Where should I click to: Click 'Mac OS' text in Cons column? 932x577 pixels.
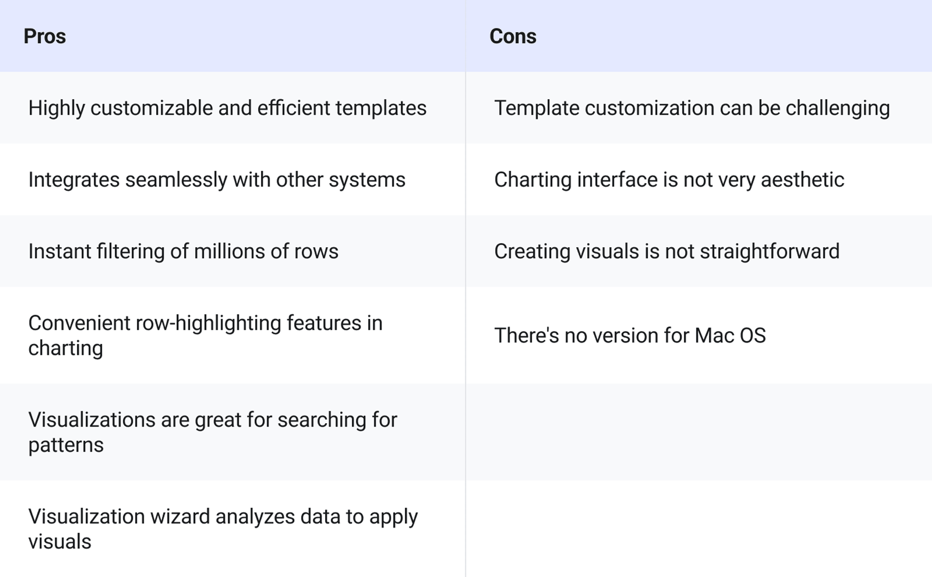point(730,335)
